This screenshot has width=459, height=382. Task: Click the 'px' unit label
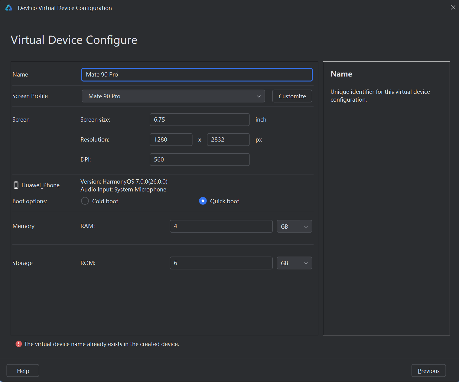(x=259, y=140)
